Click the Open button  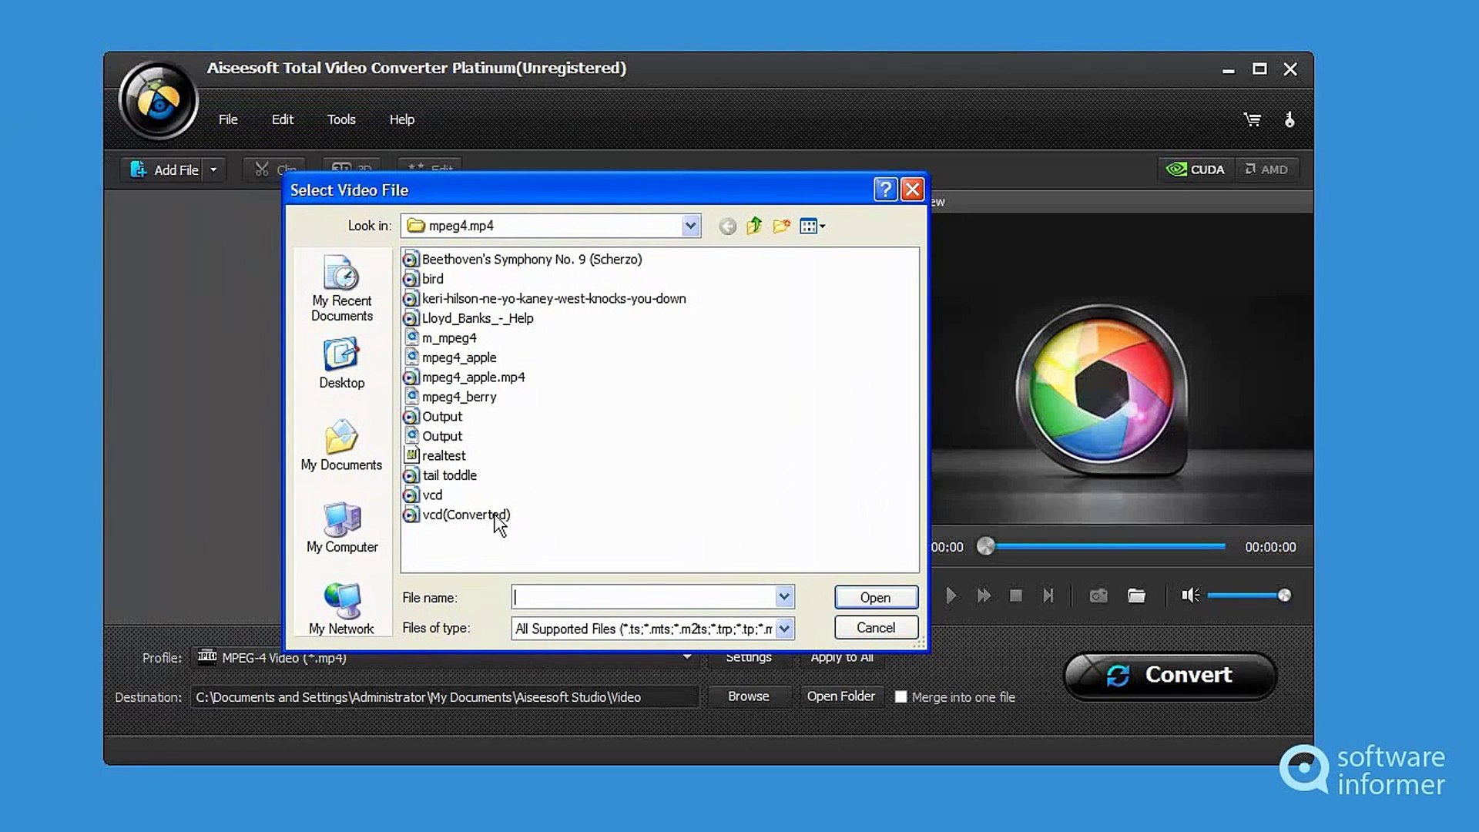[x=876, y=597]
